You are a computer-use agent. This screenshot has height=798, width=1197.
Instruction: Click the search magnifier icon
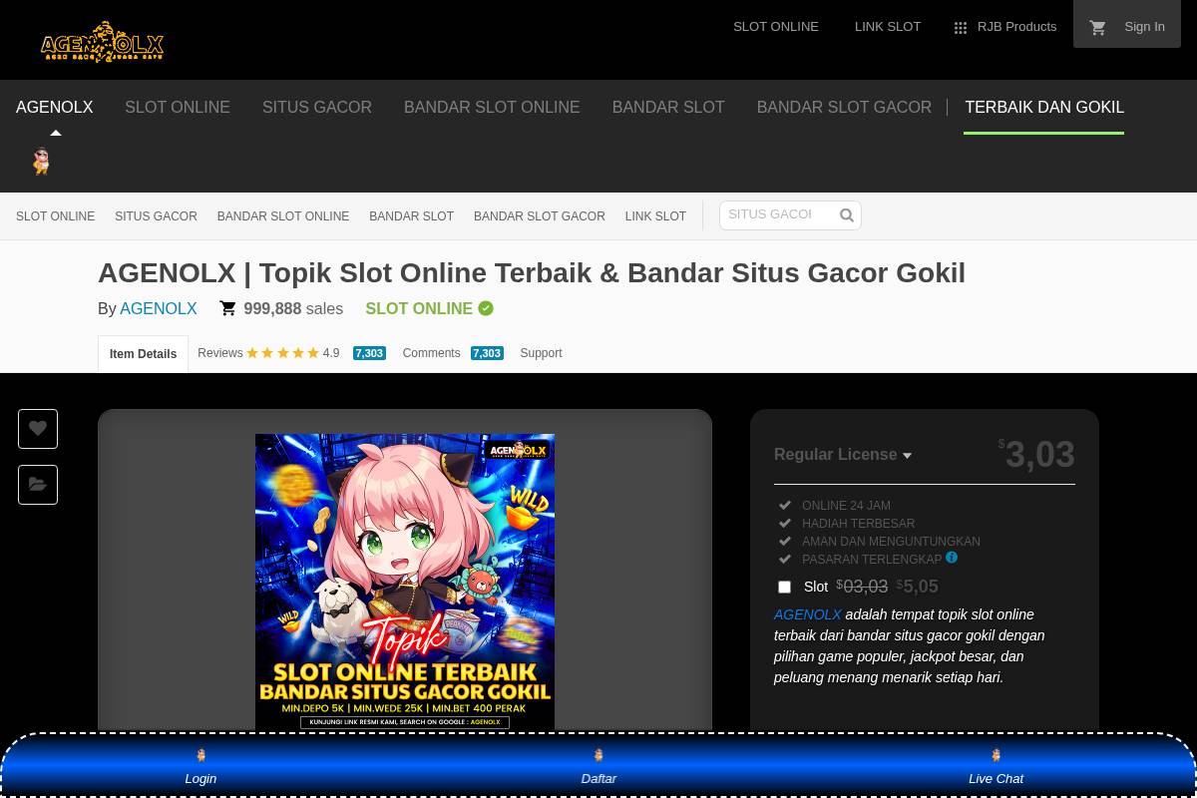coord(846,214)
